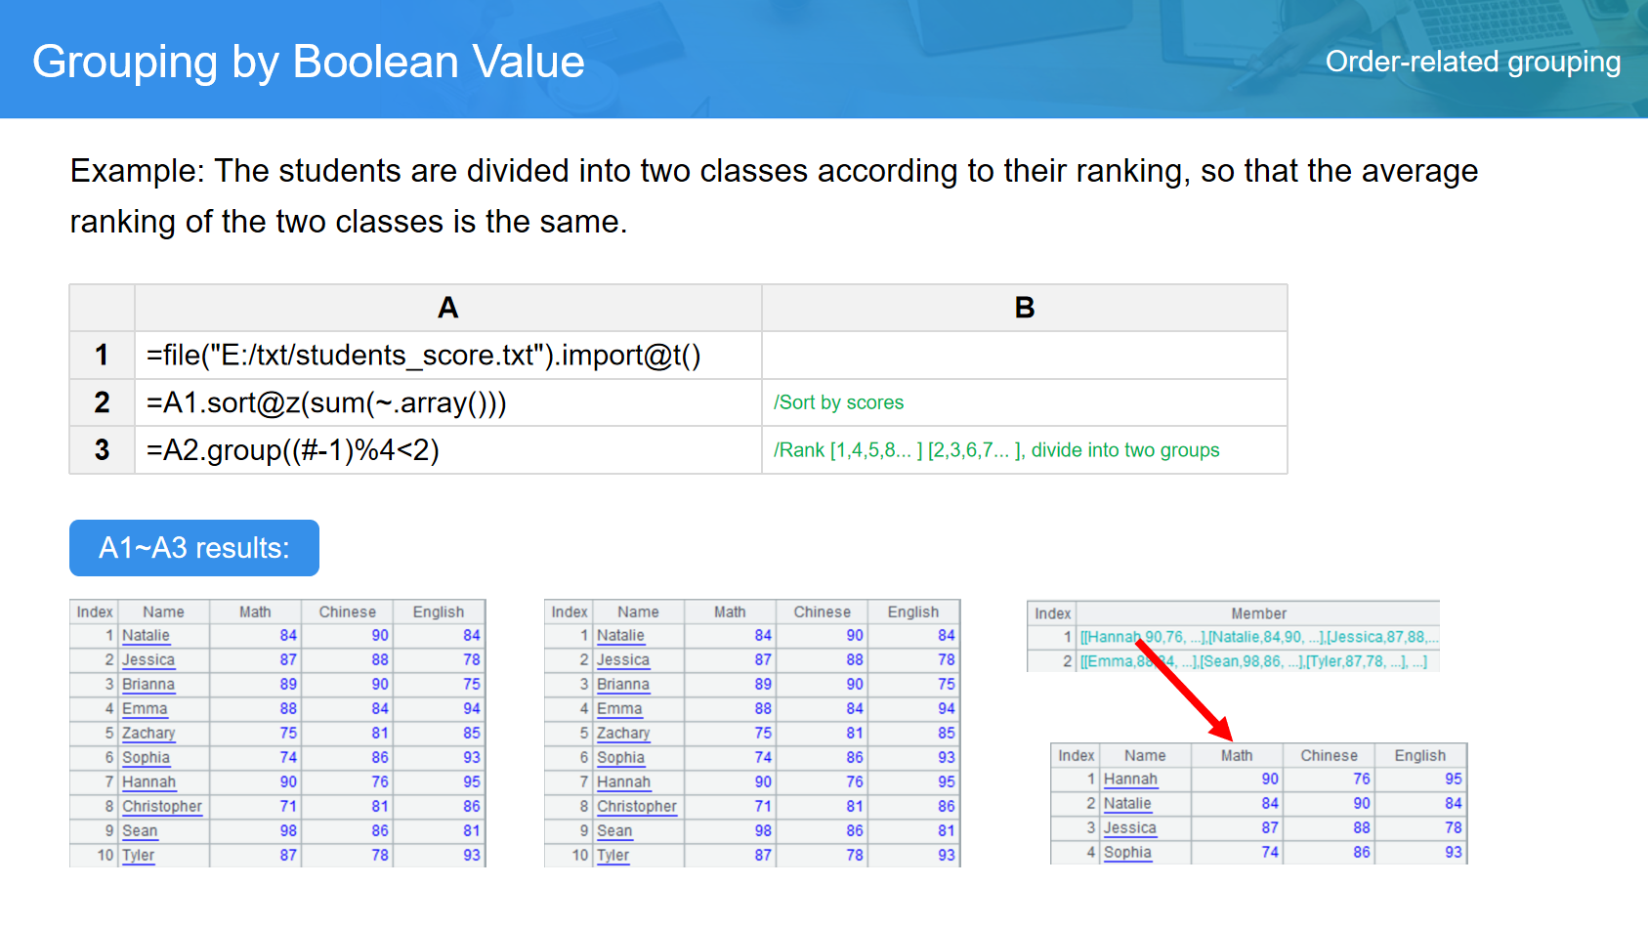Screen dimensions: 1648x927
Task: Select cell A1 with the file import formula
Action: click(423, 356)
